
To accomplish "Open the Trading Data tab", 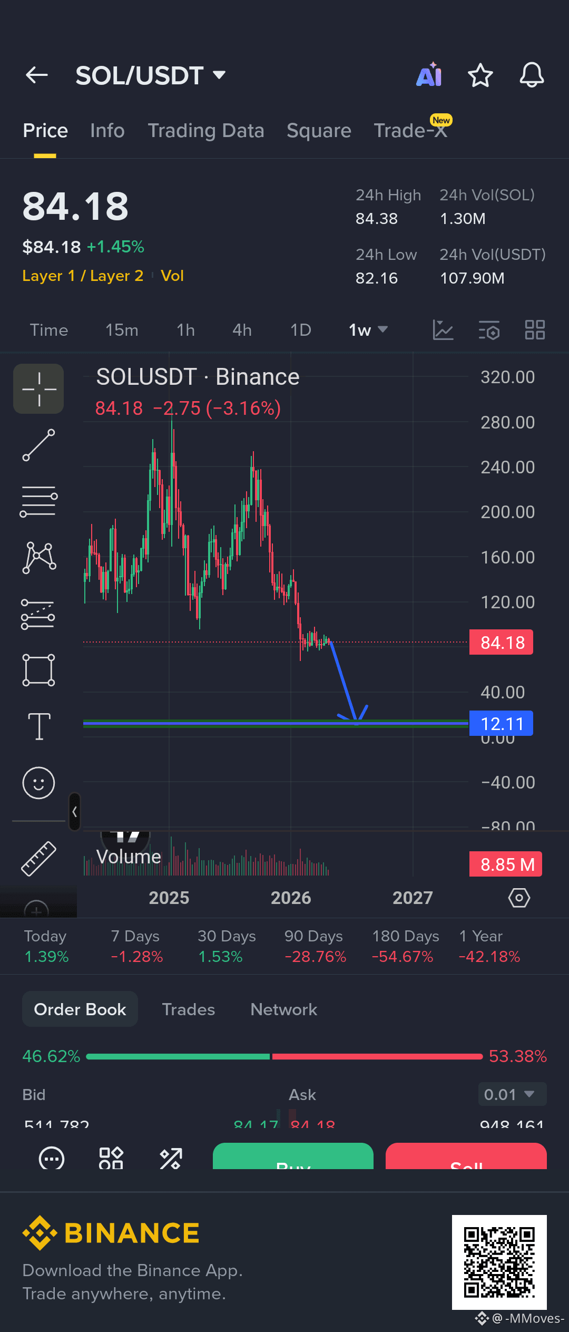I will coord(206,131).
